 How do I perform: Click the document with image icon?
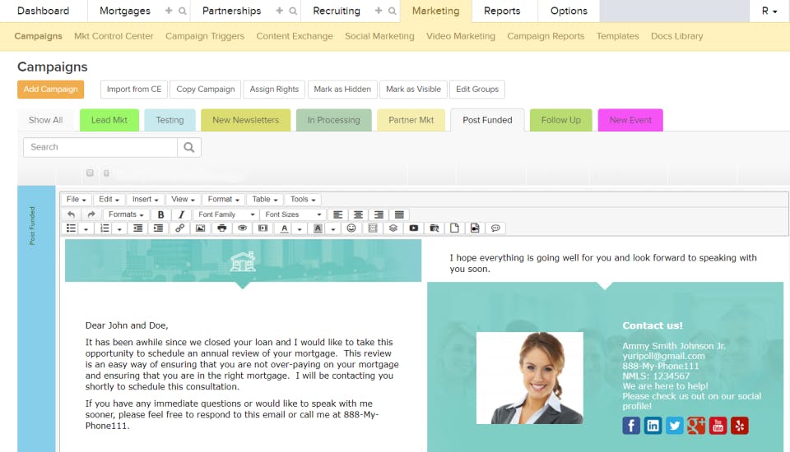tap(475, 228)
